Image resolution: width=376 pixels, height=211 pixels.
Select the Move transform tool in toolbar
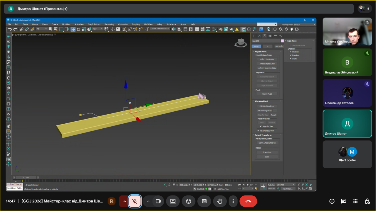[x=73, y=29]
